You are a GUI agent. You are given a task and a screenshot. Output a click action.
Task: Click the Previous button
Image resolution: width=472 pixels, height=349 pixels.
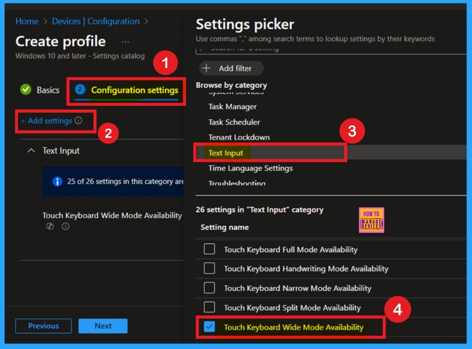(44, 326)
